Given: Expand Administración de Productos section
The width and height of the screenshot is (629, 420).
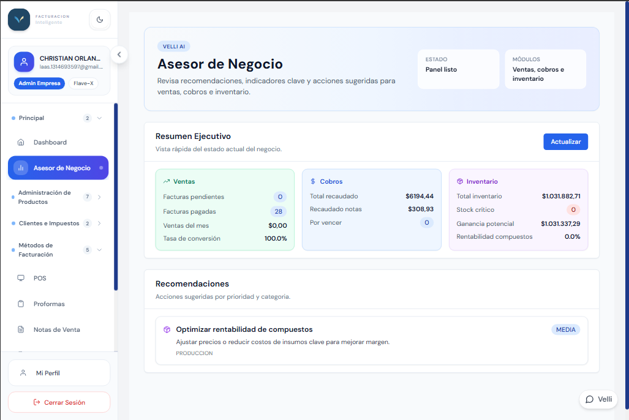Looking at the screenshot, I should click(99, 197).
